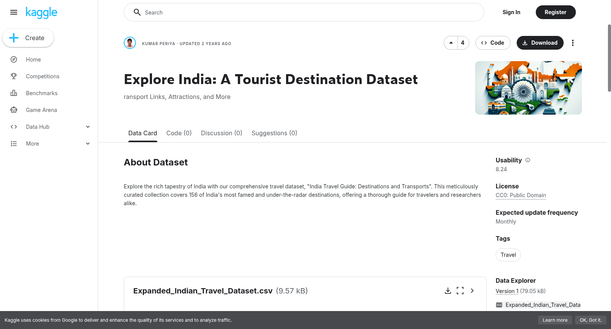Image resolution: width=611 pixels, height=329 pixels.
Task: Download the dataset
Action: click(540, 43)
